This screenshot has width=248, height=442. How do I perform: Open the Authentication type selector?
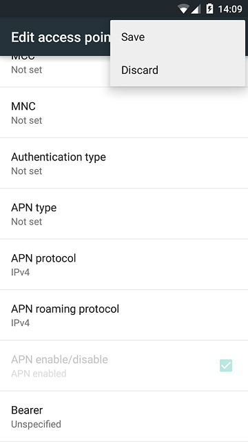124,163
